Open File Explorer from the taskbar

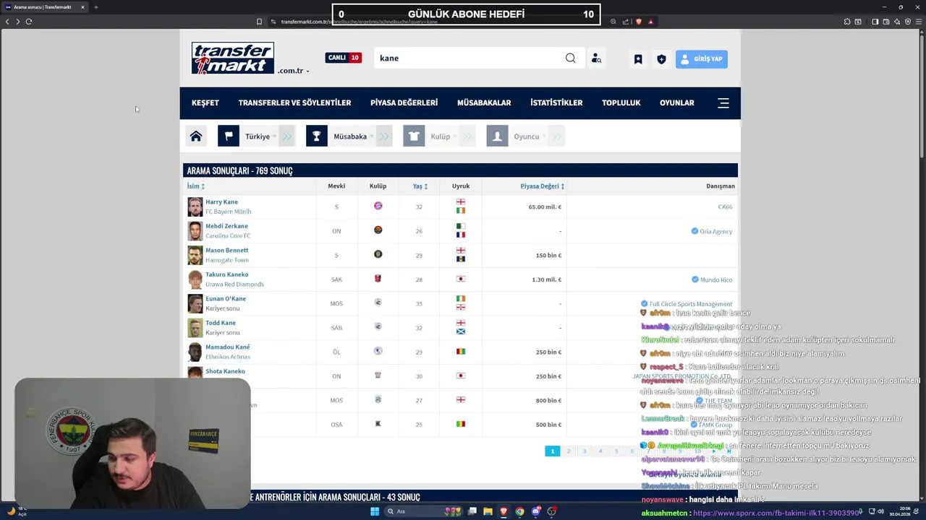(x=488, y=511)
